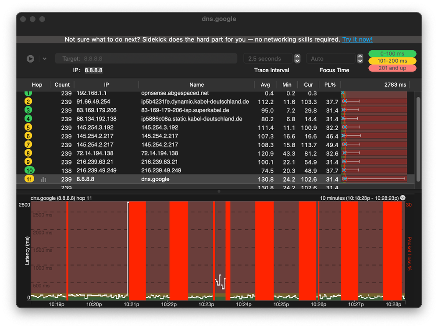The width and height of the screenshot is (438, 328).
Task: Start the trace with the play button
Action: pyautogui.click(x=30, y=59)
